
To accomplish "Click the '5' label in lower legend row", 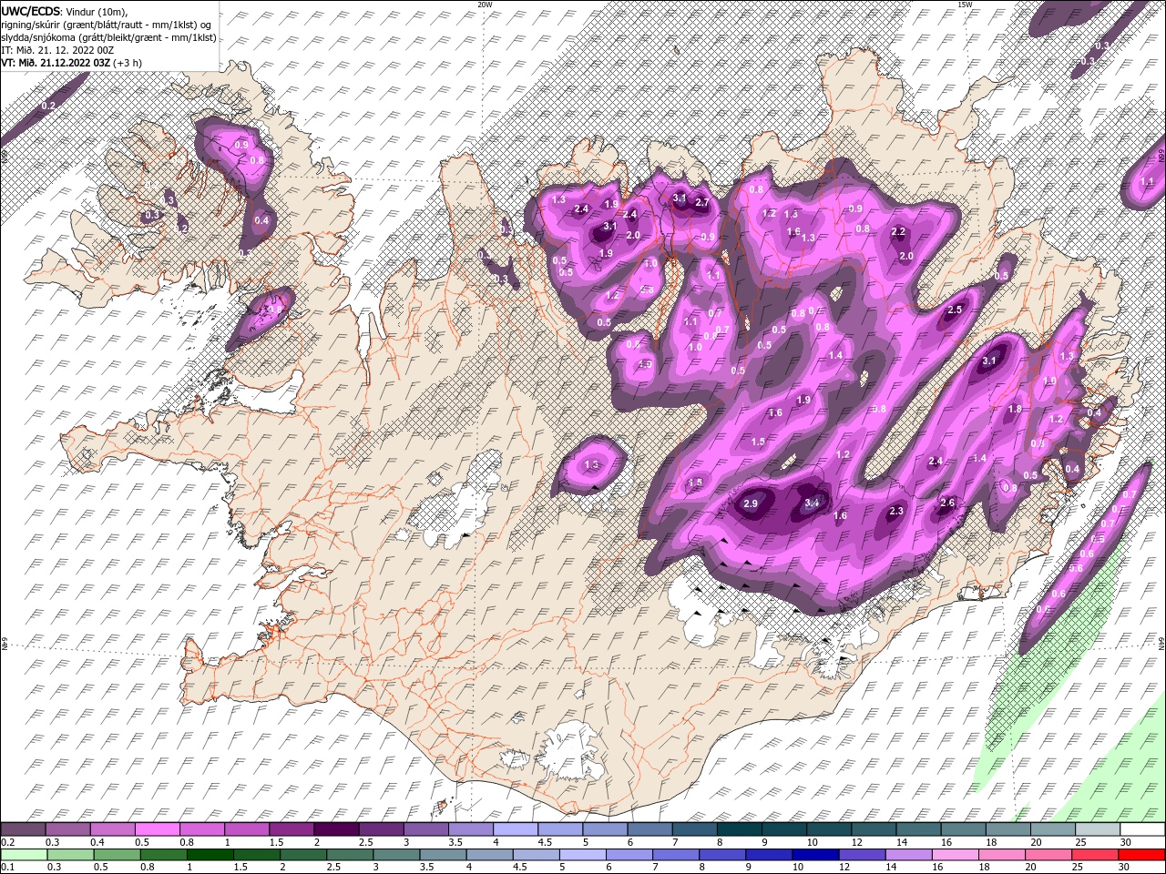I will click(563, 868).
